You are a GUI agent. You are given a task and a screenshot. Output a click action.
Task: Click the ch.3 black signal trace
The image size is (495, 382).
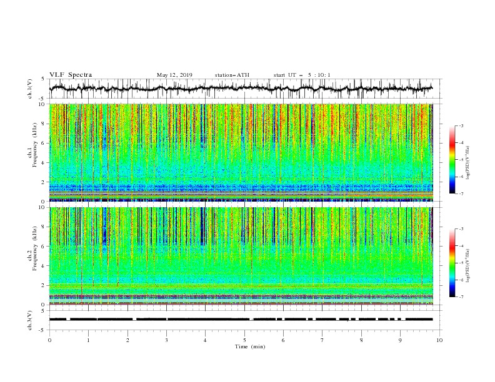click(241, 320)
